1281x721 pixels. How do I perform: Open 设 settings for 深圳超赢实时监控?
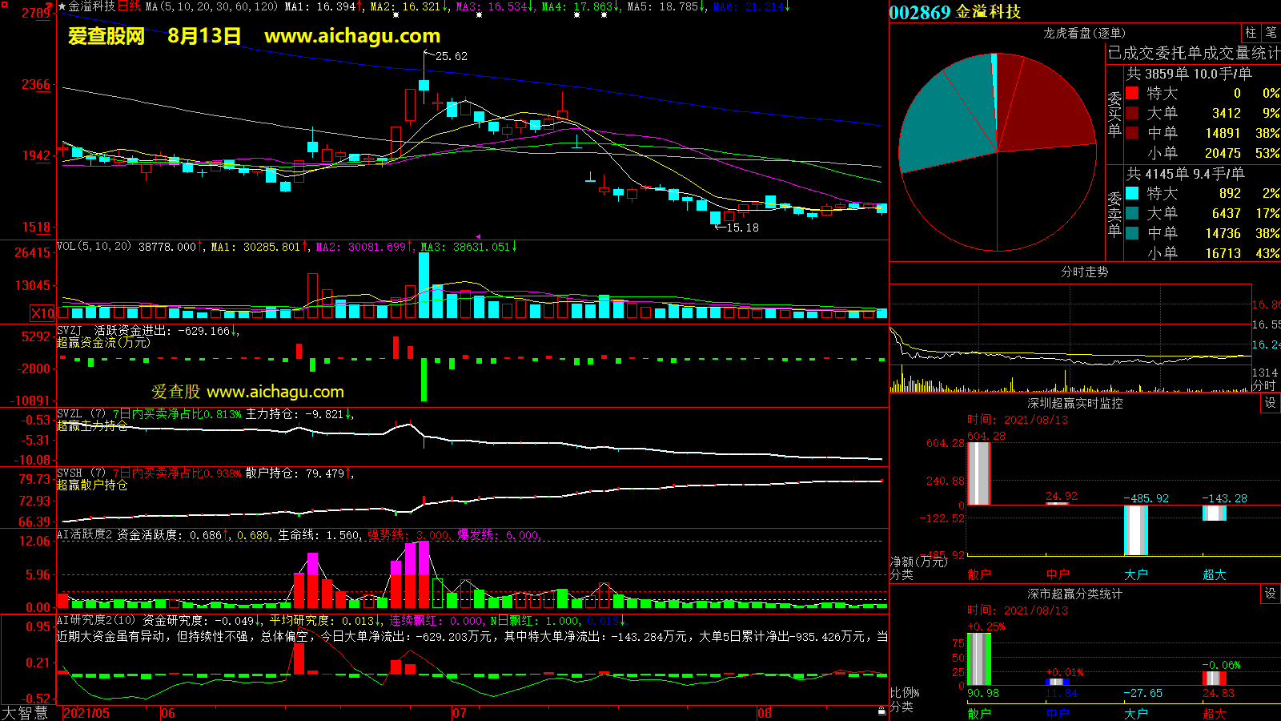click(x=1270, y=403)
